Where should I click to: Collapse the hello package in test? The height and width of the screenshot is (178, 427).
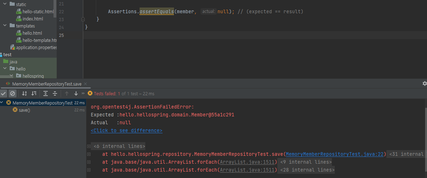click(x=5, y=68)
